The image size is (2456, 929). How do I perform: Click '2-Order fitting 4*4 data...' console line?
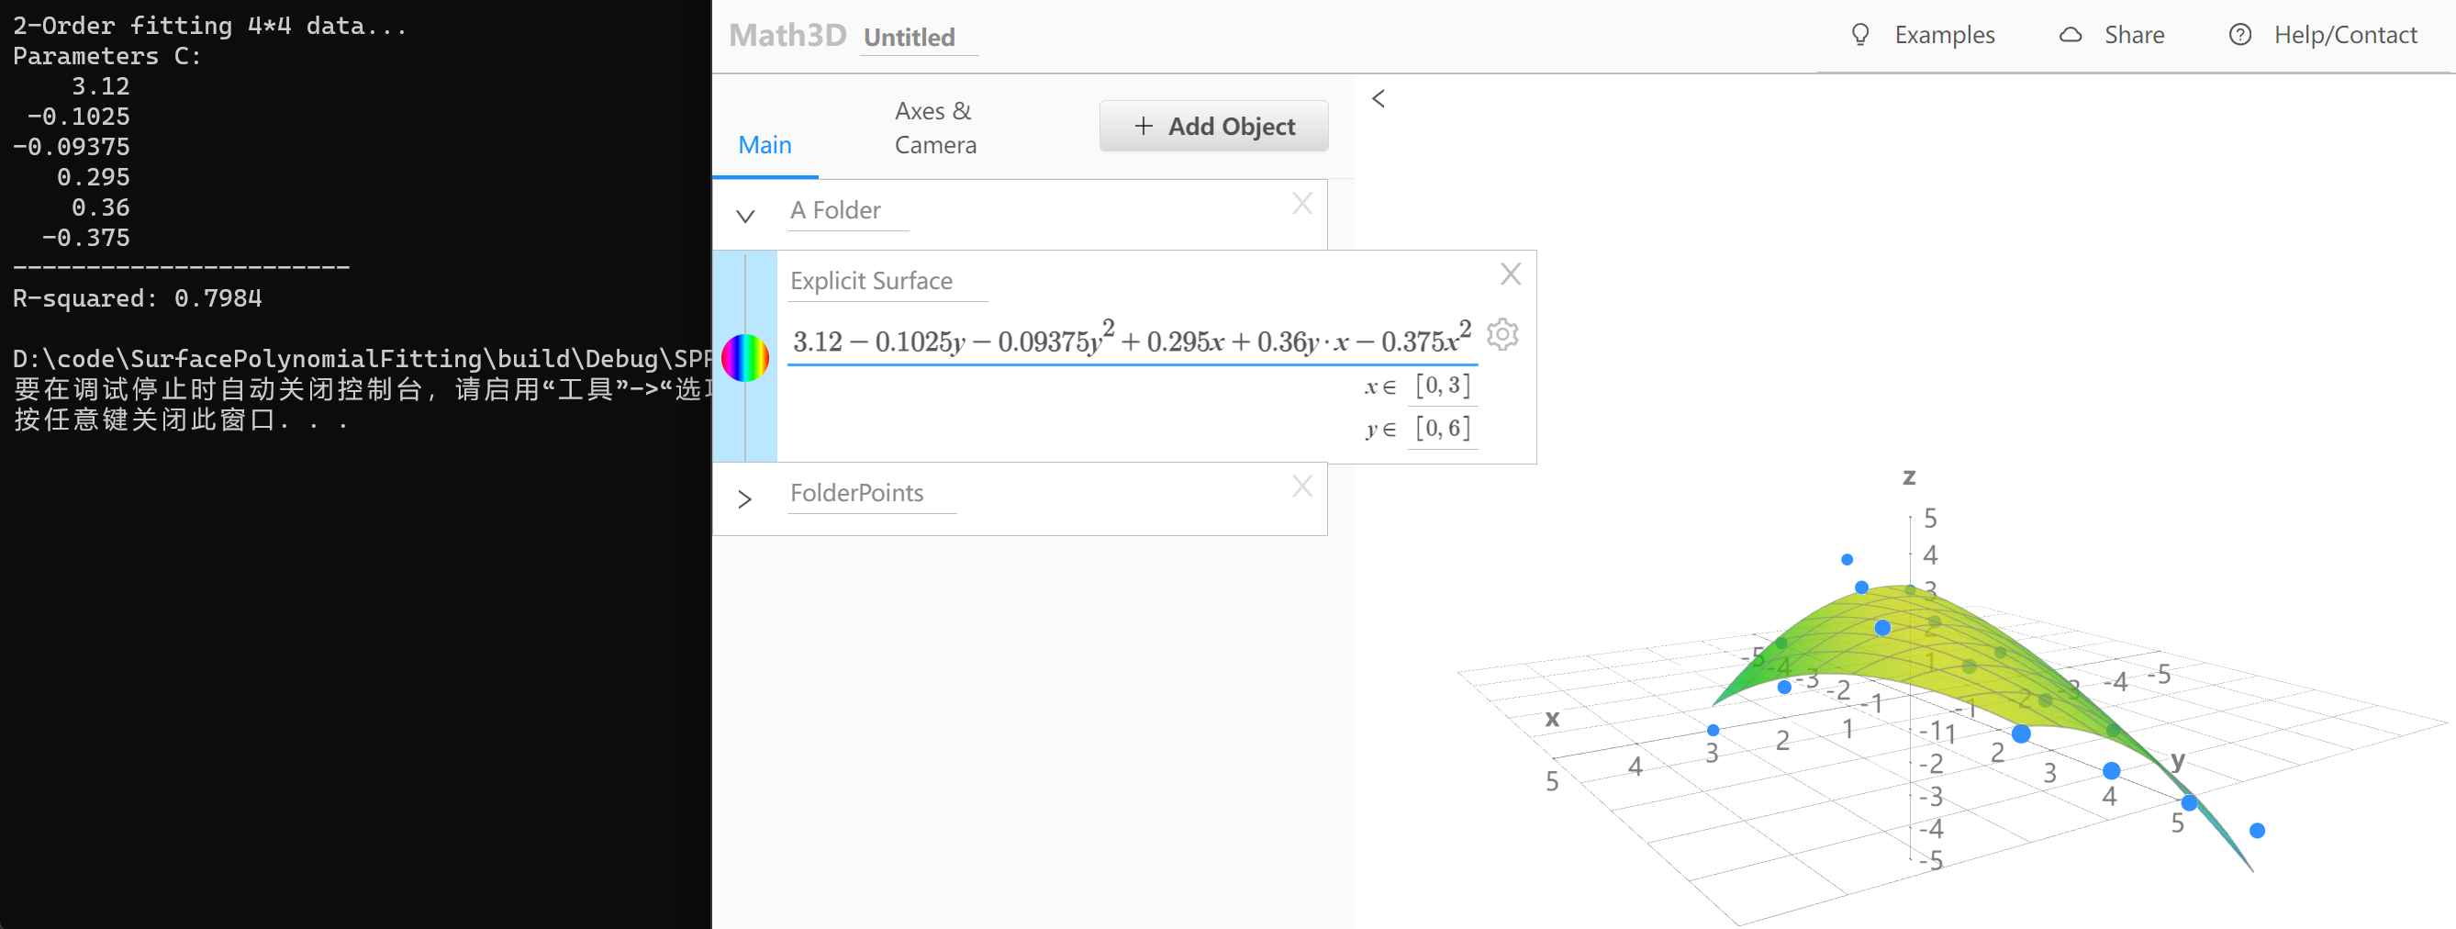coord(210,26)
